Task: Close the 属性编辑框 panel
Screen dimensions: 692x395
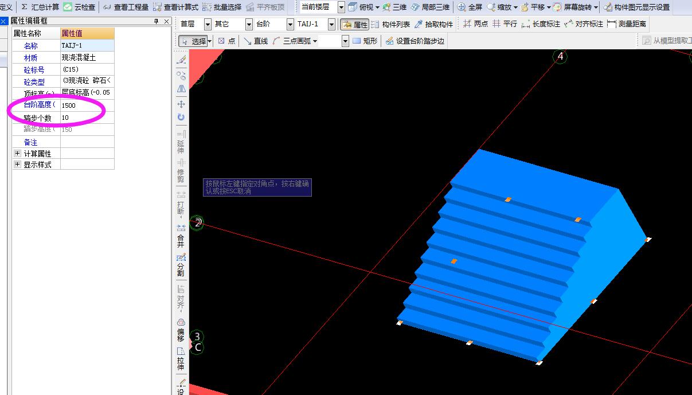Action: pos(166,21)
